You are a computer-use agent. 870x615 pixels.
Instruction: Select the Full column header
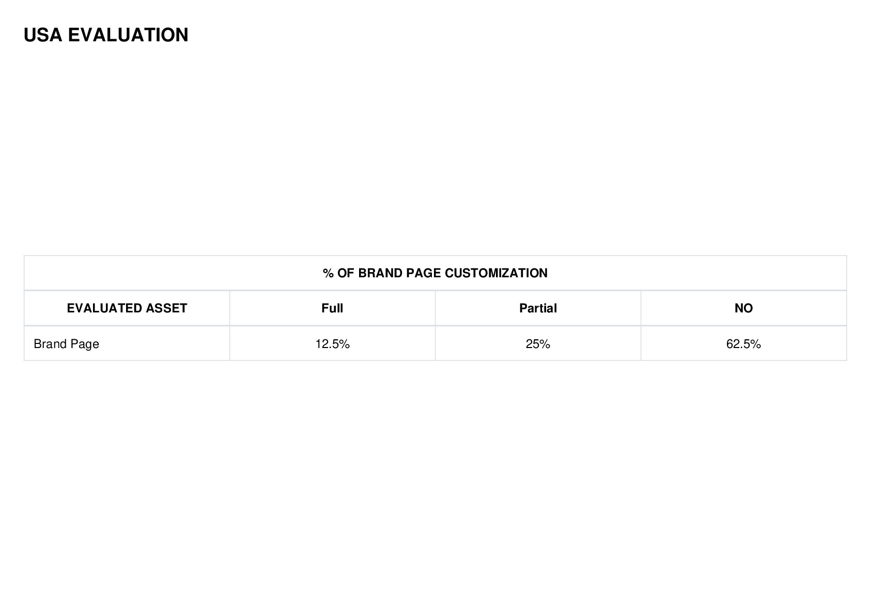pyautogui.click(x=332, y=308)
